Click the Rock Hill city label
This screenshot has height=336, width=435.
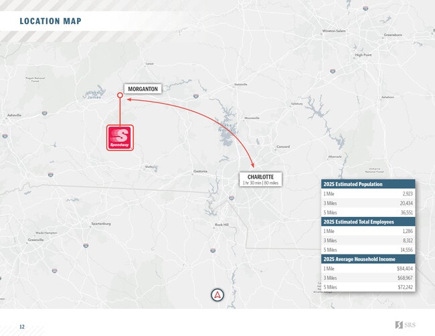(x=222, y=225)
